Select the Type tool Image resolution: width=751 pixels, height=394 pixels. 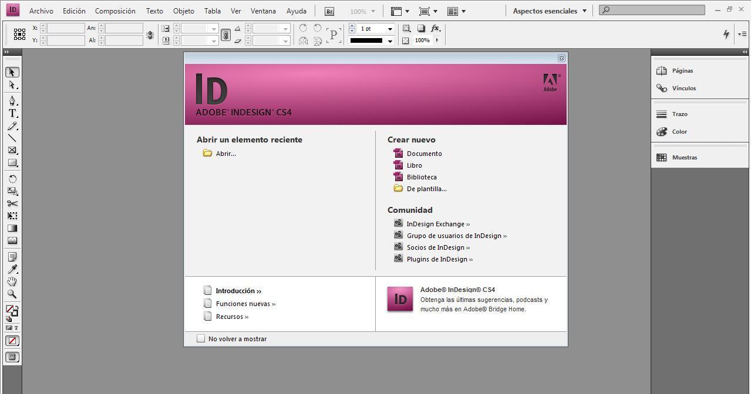pos(12,114)
